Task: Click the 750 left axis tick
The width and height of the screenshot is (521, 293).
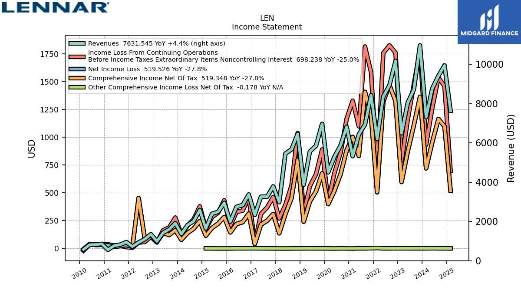Action: pyautogui.click(x=53, y=165)
